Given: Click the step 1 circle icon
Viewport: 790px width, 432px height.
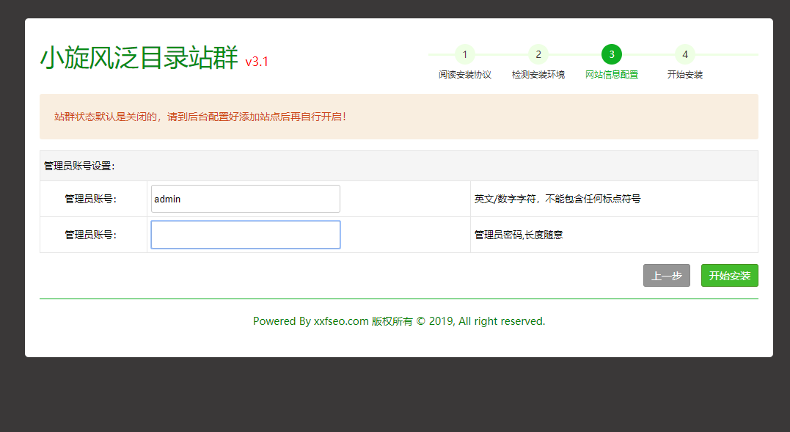Looking at the screenshot, I should tap(465, 54).
